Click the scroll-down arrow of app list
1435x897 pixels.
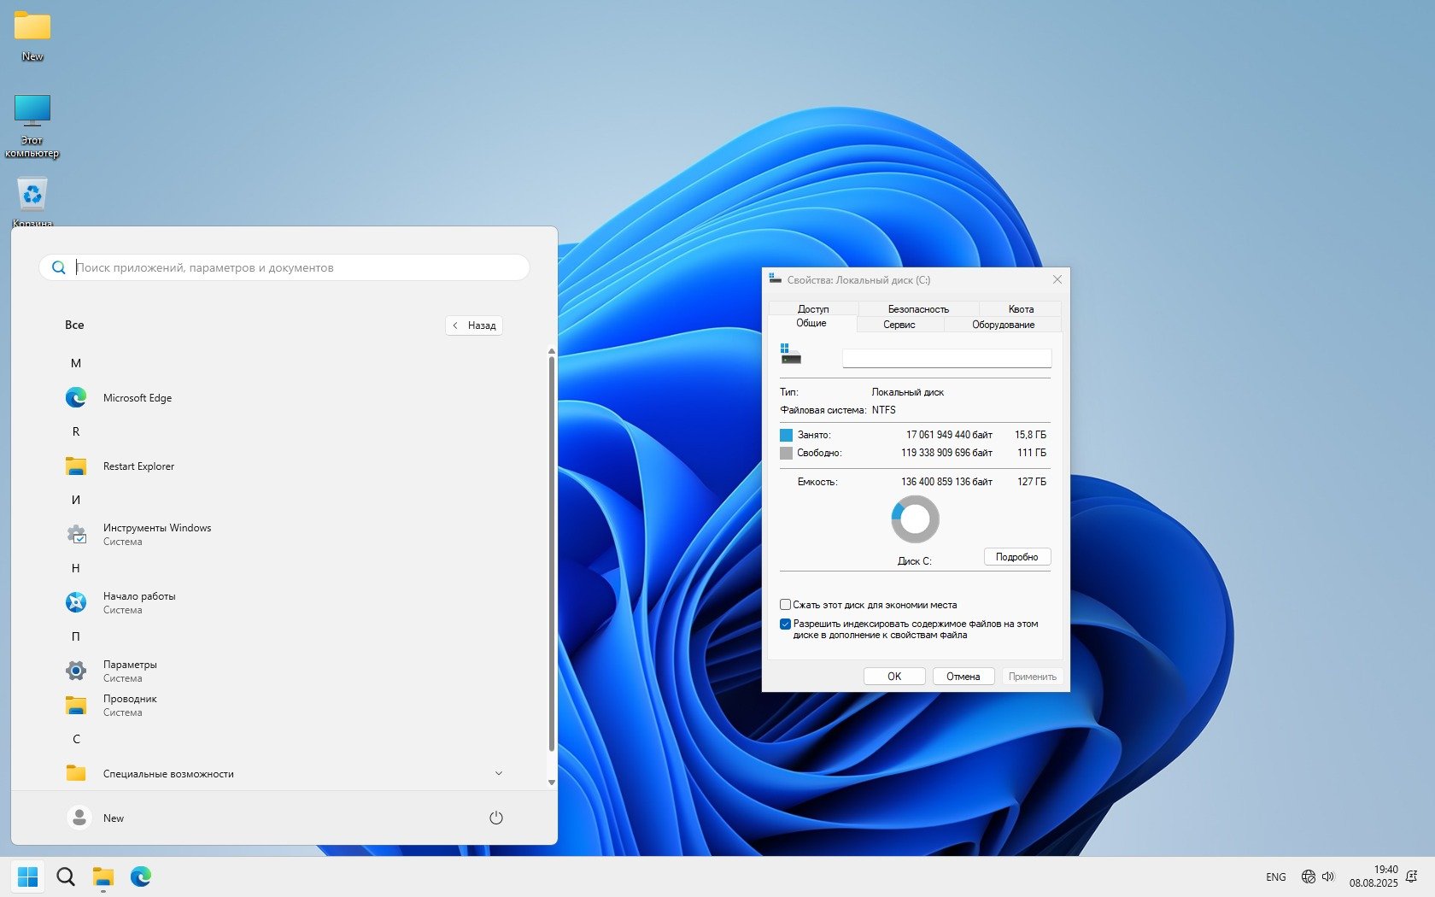[x=551, y=782]
